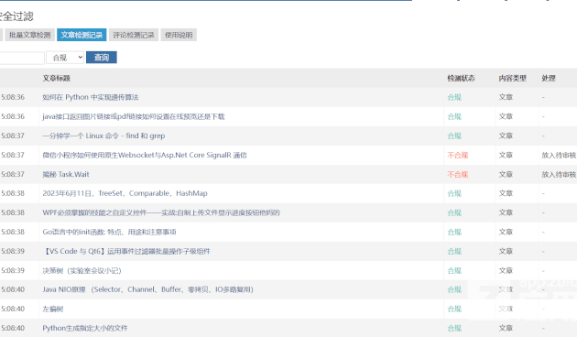Click 合规 status of the TreeSet HashMap row
Screen dimensions: 577x337
(454, 193)
